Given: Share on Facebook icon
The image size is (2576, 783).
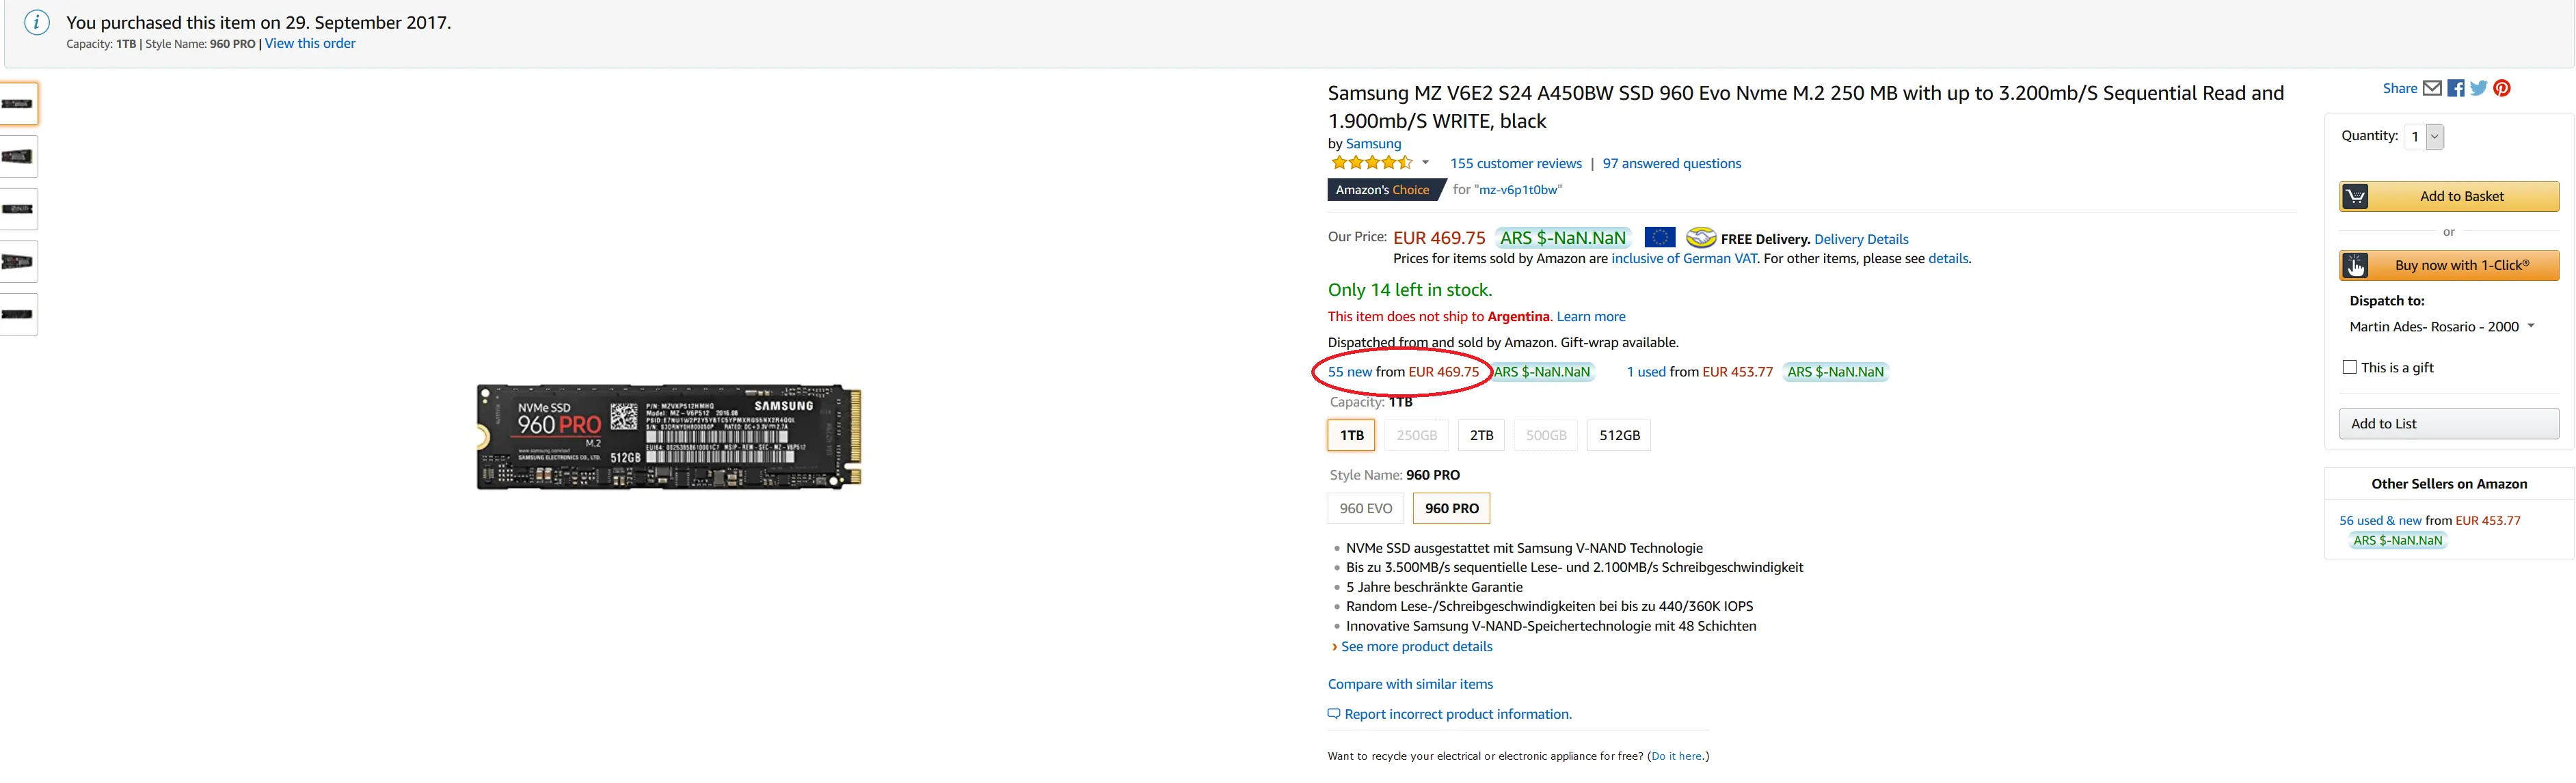Looking at the screenshot, I should (x=2456, y=88).
